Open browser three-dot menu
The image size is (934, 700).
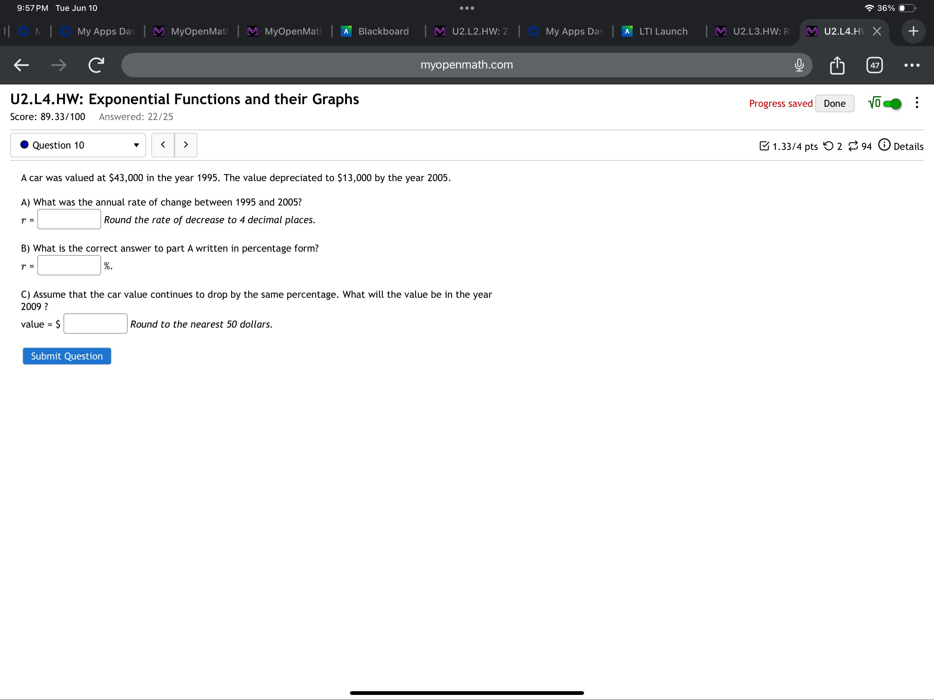pyautogui.click(x=912, y=65)
